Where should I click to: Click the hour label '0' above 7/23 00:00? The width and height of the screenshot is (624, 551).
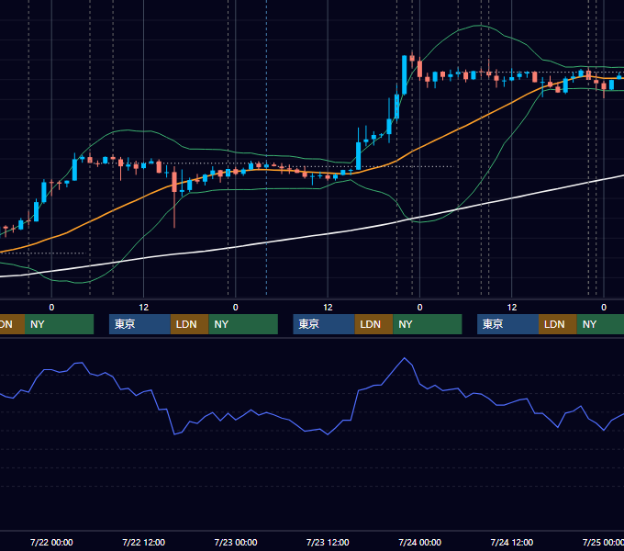(x=236, y=308)
